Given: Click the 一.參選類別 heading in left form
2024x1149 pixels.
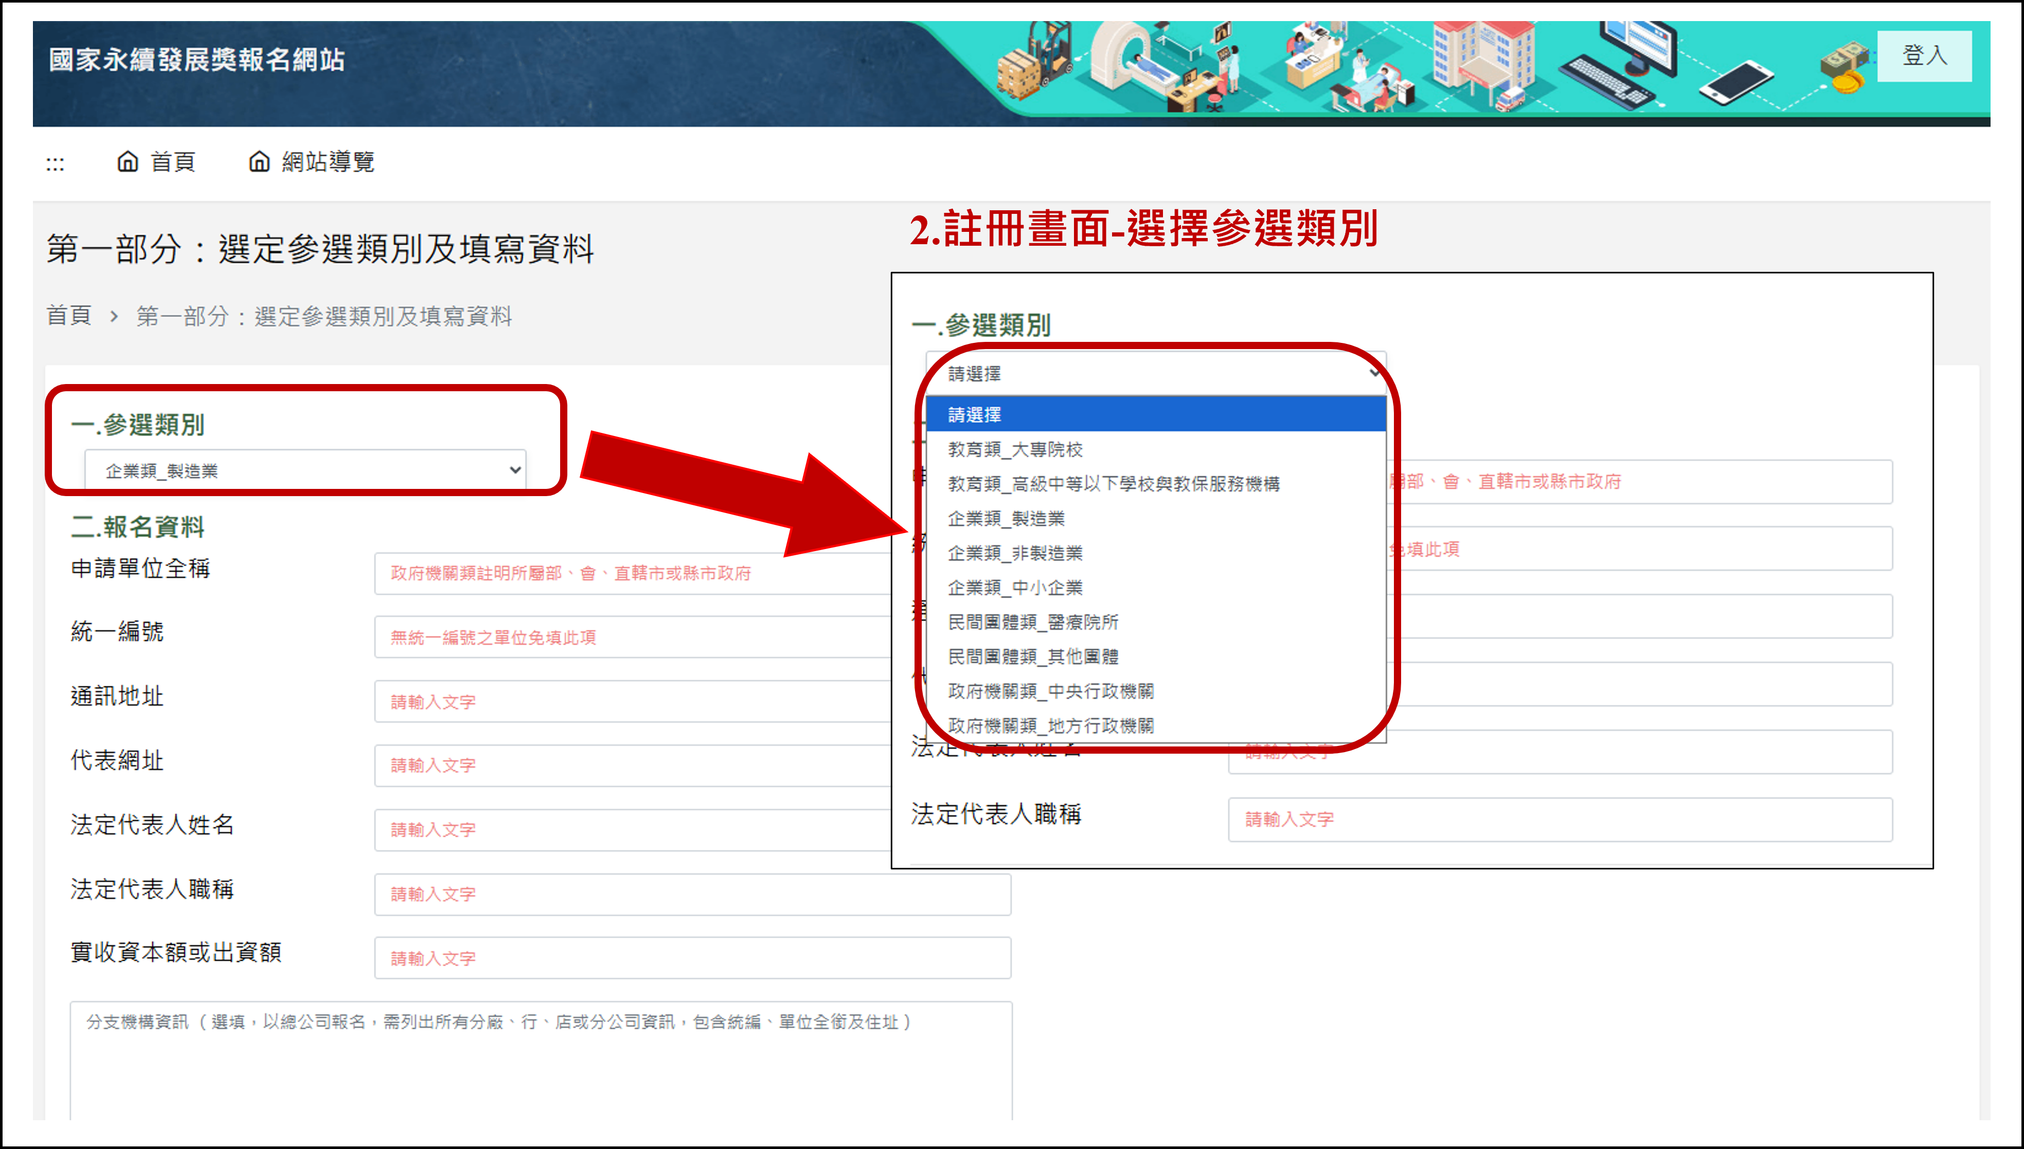Looking at the screenshot, I should pyautogui.click(x=137, y=425).
